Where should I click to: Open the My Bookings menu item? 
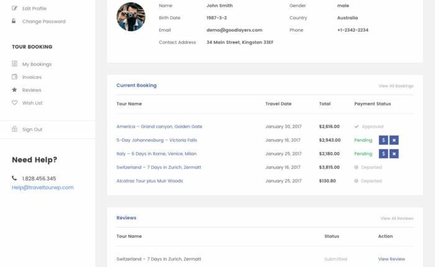coord(37,64)
